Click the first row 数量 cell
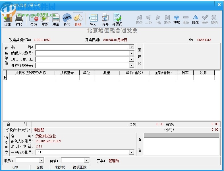This screenshot has height=171, width=224. point(107,78)
